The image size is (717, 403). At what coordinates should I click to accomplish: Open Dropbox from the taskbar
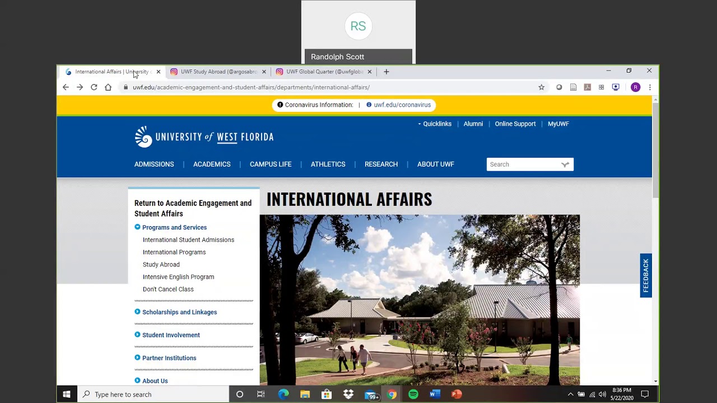coord(348,394)
